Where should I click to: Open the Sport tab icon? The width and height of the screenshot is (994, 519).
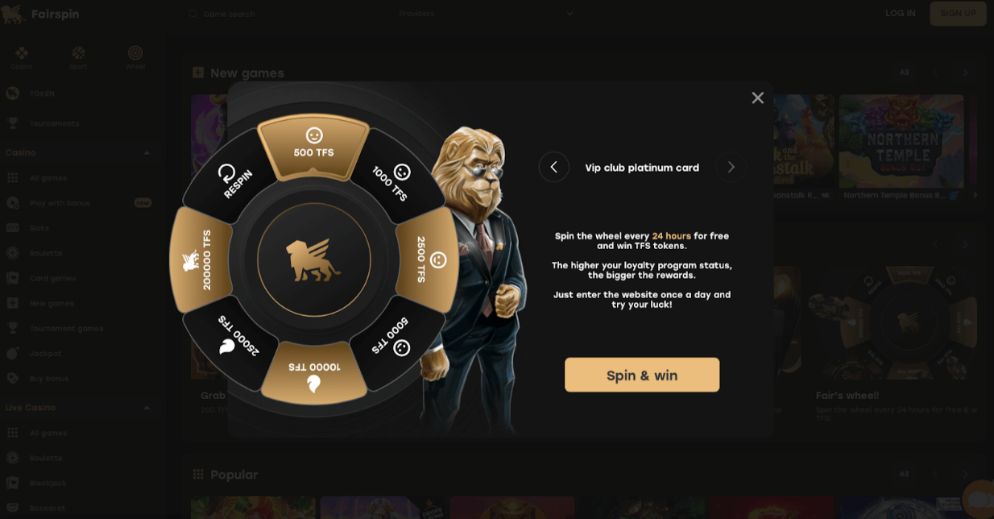pos(78,57)
